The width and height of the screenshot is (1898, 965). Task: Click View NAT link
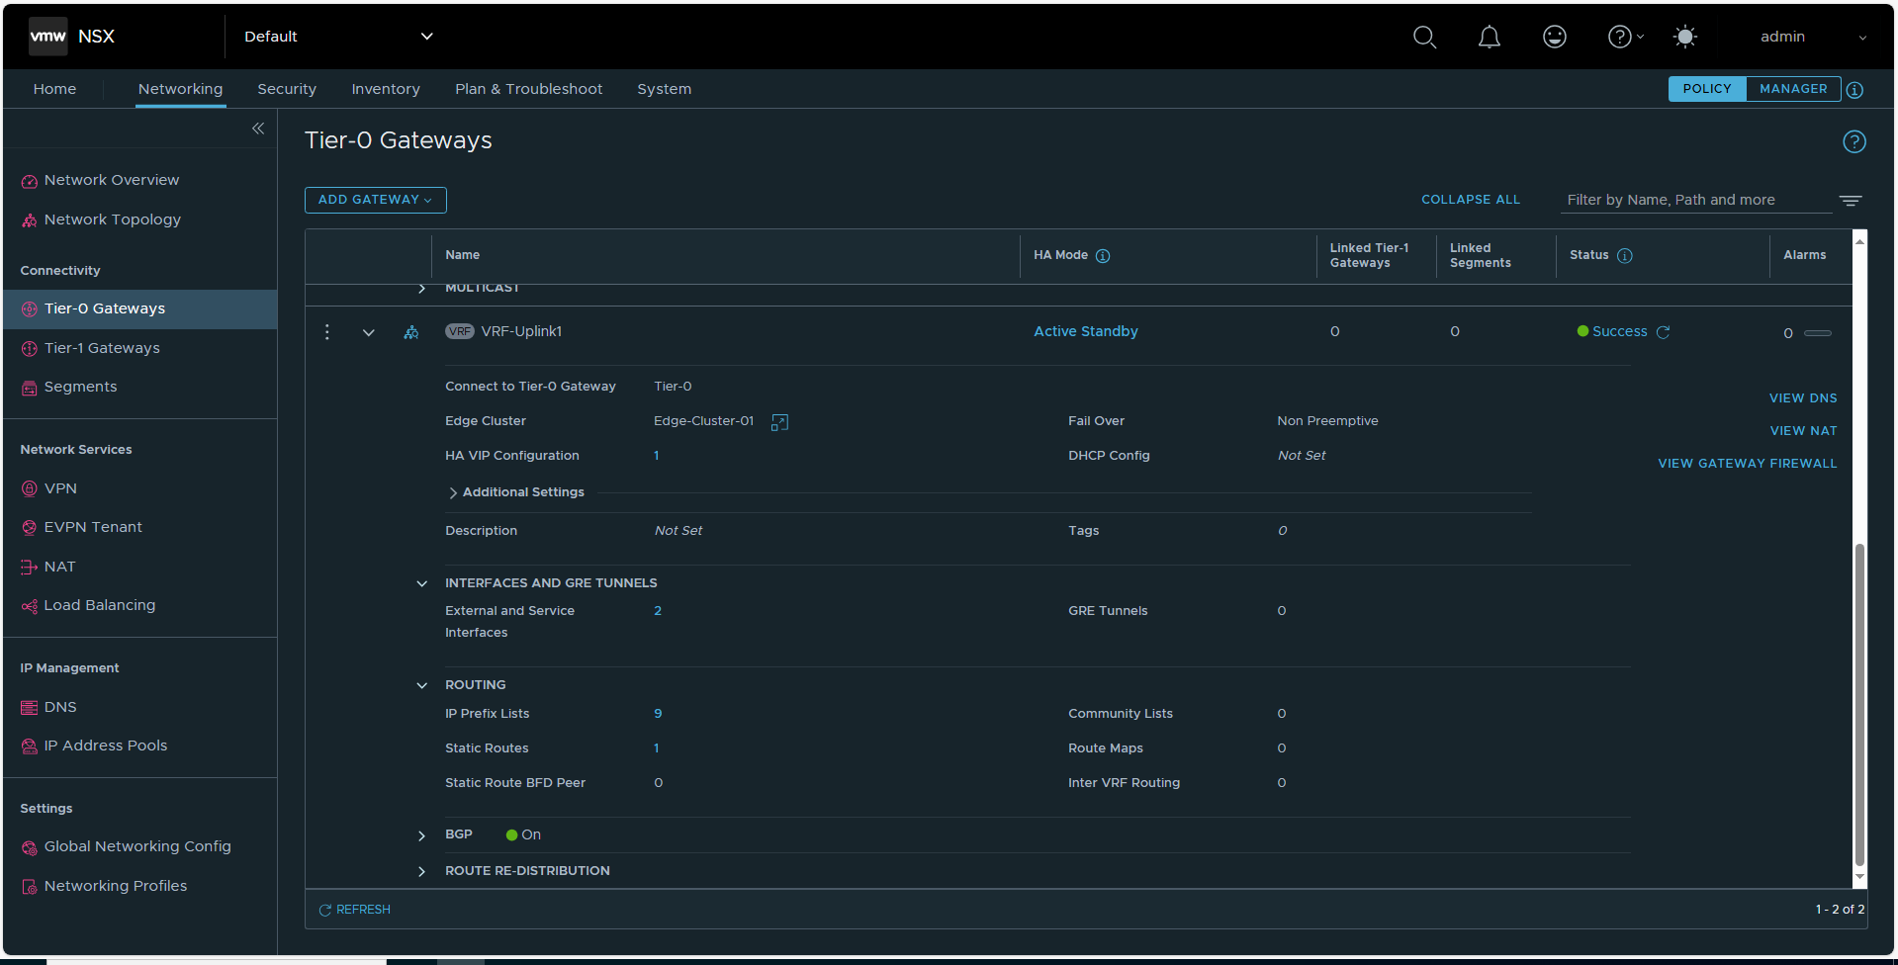coord(1803,431)
